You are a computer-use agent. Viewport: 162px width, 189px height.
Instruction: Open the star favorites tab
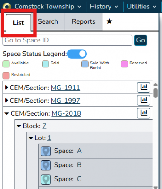[x=109, y=21]
